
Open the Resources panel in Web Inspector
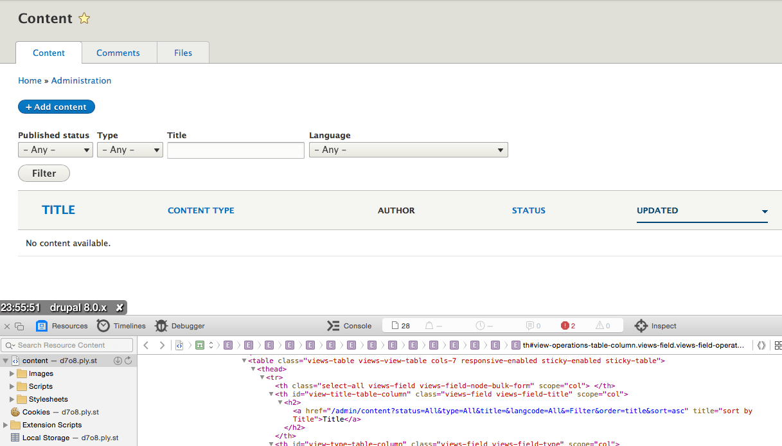click(x=62, y=326)
